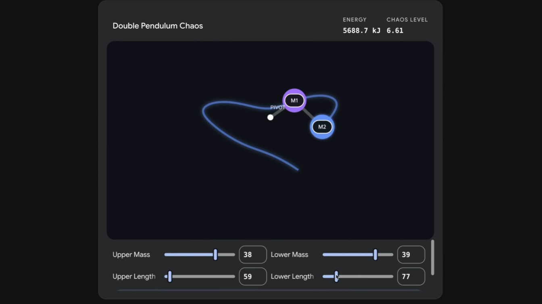Click the M2 lower pendulum bob
This screenshot has height=304, width=542.
point(322,126)
